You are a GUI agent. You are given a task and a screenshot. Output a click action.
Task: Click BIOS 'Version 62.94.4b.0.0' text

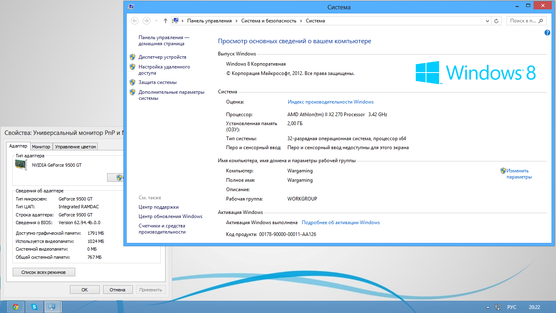pyautogui.click(x=79, y=223)
